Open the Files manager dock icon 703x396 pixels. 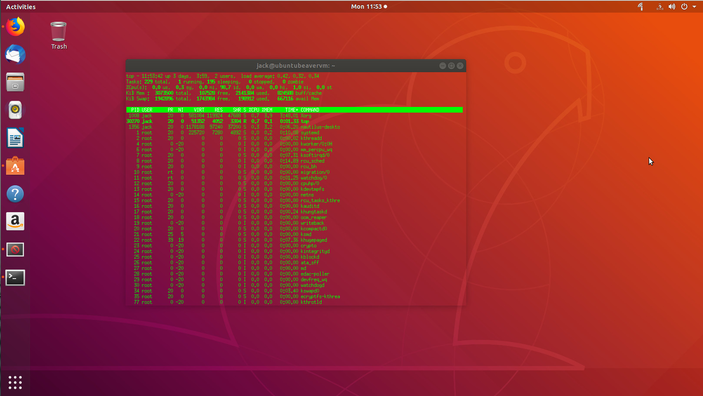pos(15,82)
